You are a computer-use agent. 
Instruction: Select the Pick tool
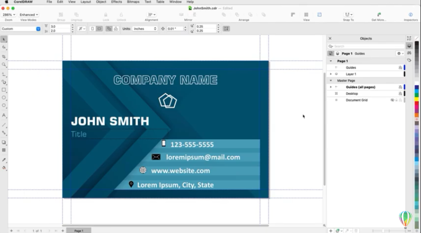[x=4, y=40]
